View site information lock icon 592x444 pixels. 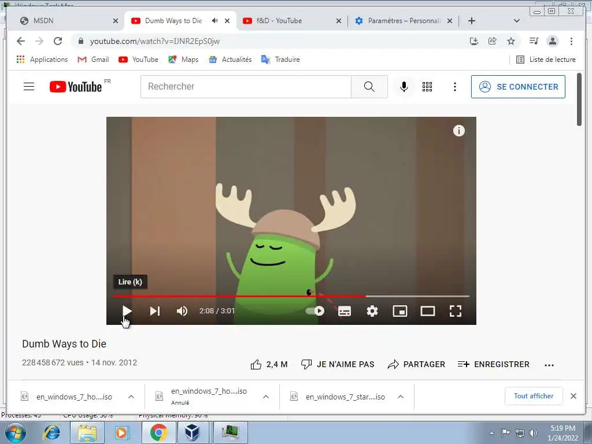pos(80,41)
